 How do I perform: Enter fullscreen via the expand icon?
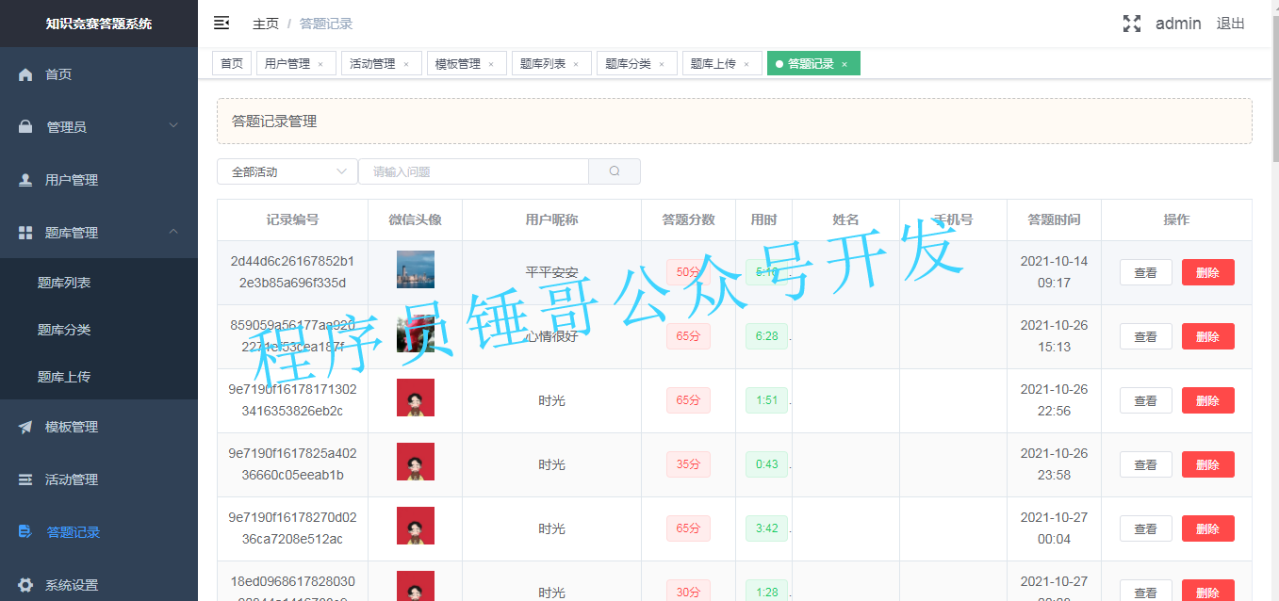tap(1132, 24)
